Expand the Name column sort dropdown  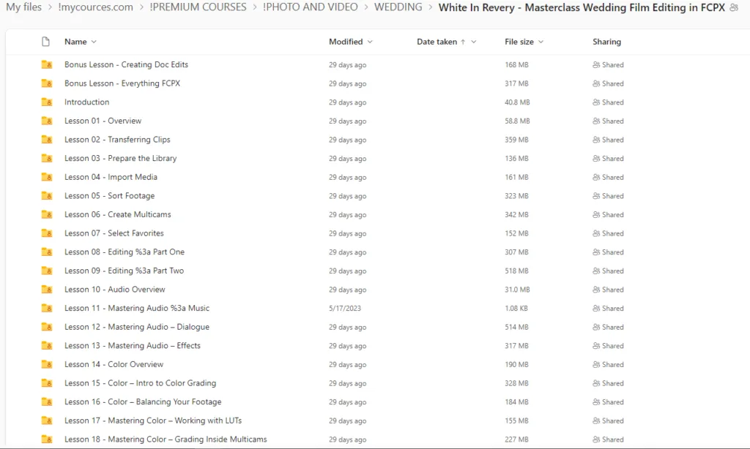pyautogui.click(x=94, y=42)
